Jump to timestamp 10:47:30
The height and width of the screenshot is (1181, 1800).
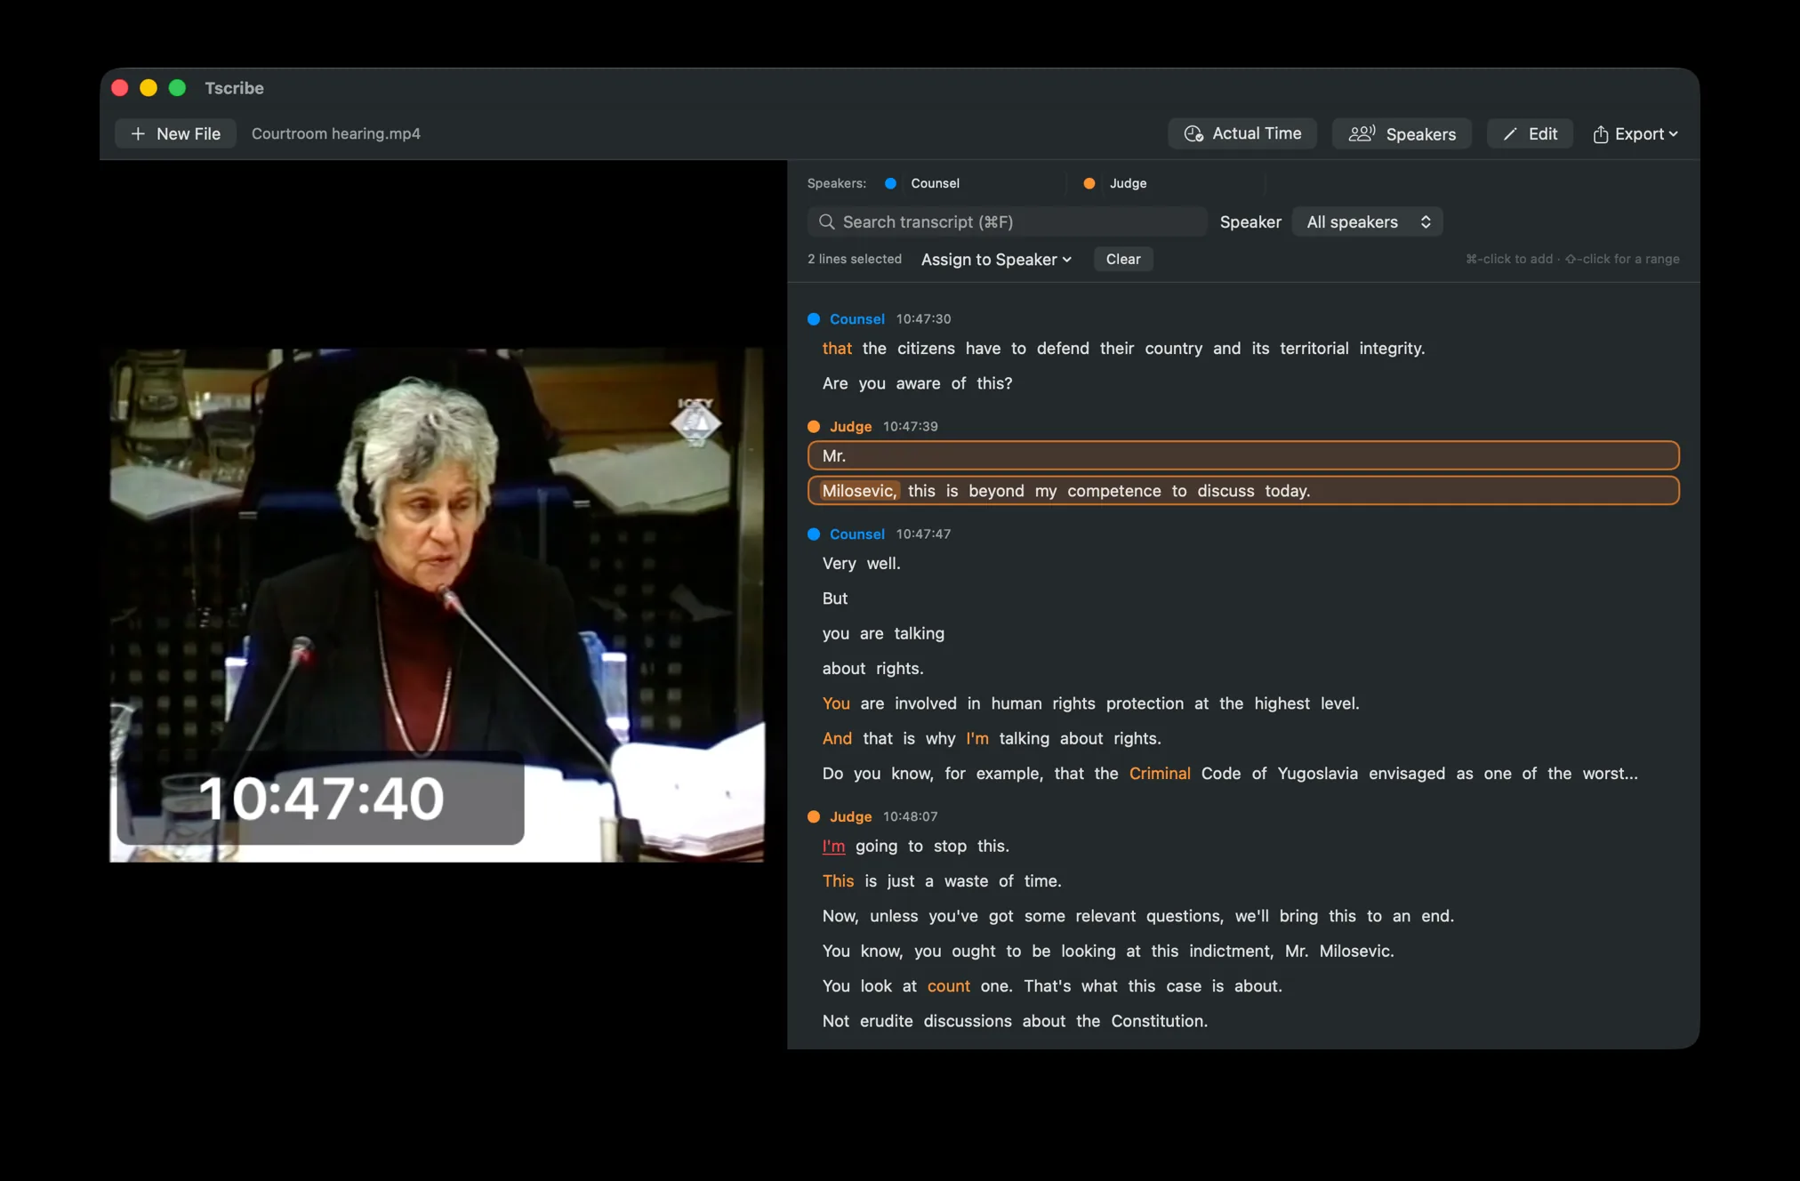[x=923, y=318]
